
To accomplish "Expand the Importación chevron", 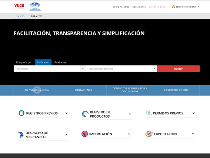I will click(x=129, y=134).
